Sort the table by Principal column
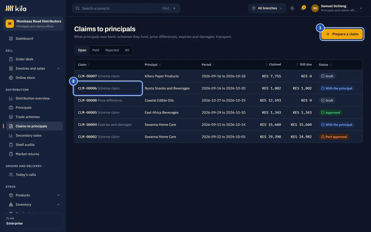 pos(153,65)
